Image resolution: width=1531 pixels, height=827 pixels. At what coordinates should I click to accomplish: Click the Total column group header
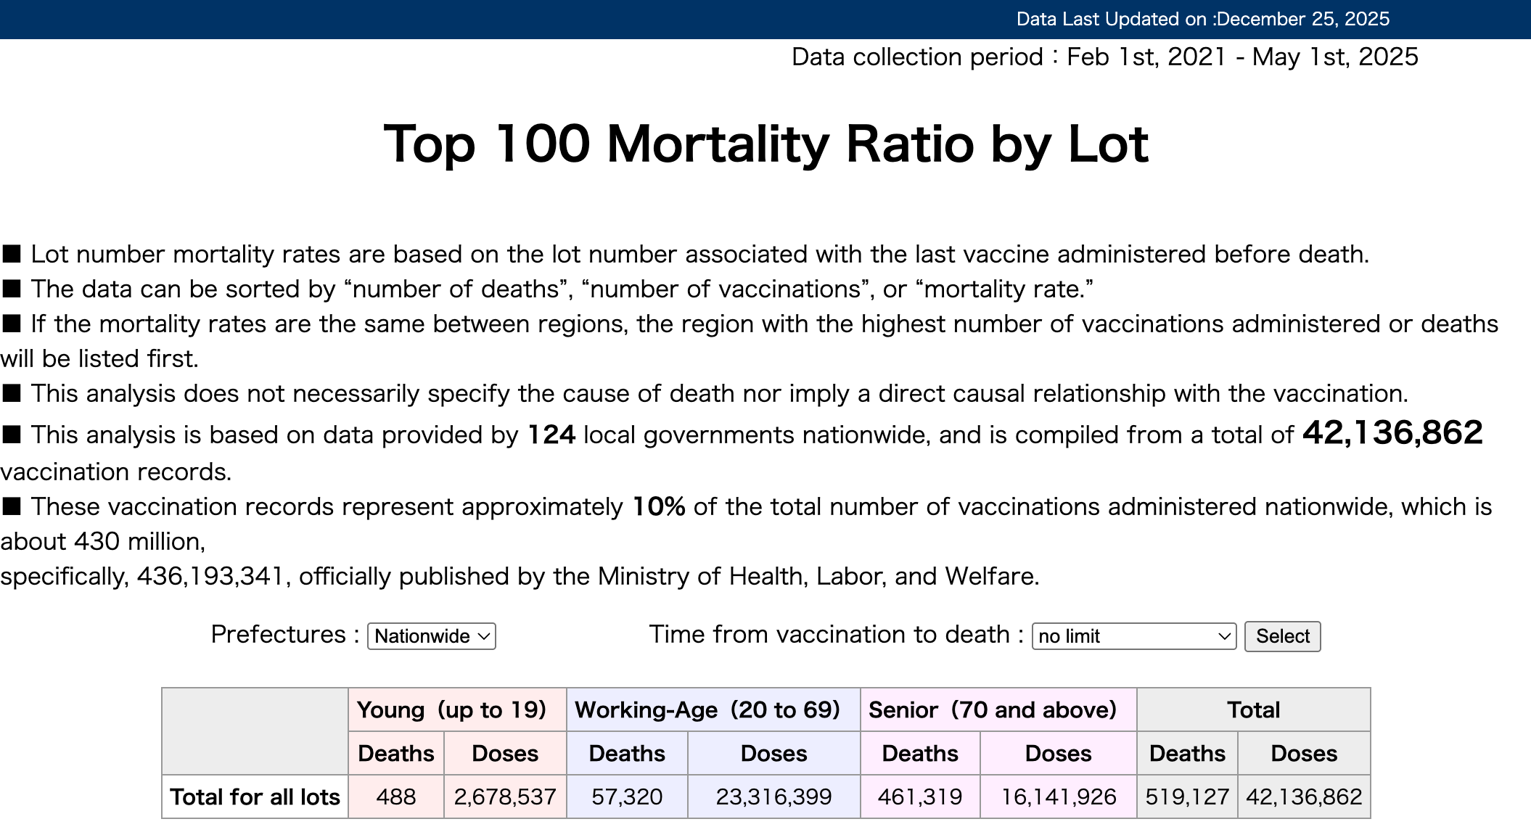(1253, 709)
